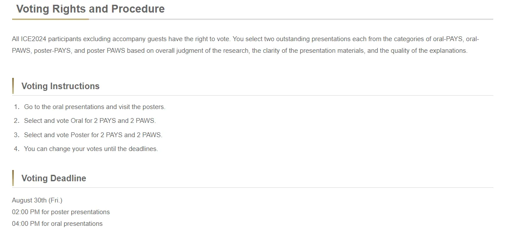
Task: Click the list number "4." marker
Action: [16, 149]
